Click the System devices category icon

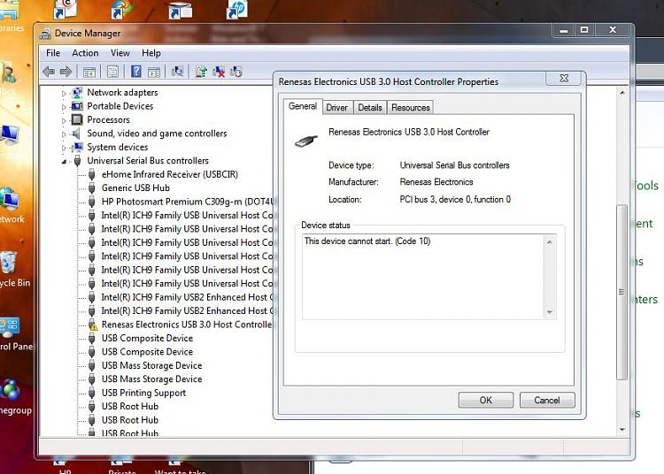pyautogui.click(x=77, y=147)
